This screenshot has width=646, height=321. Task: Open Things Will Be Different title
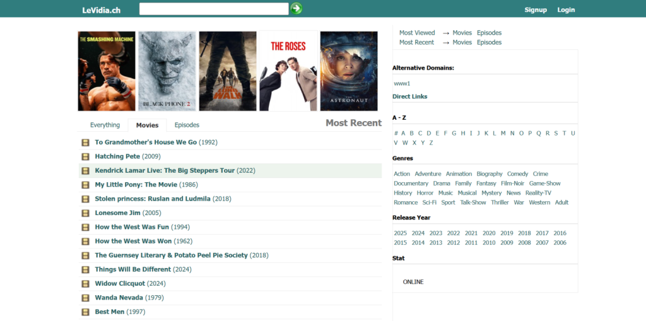132,269
